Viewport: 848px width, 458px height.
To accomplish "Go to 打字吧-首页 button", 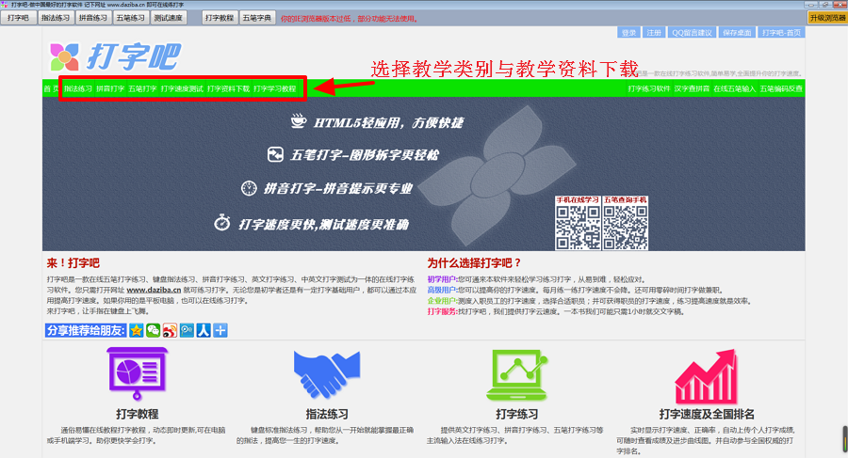I will tap(781, 32).
